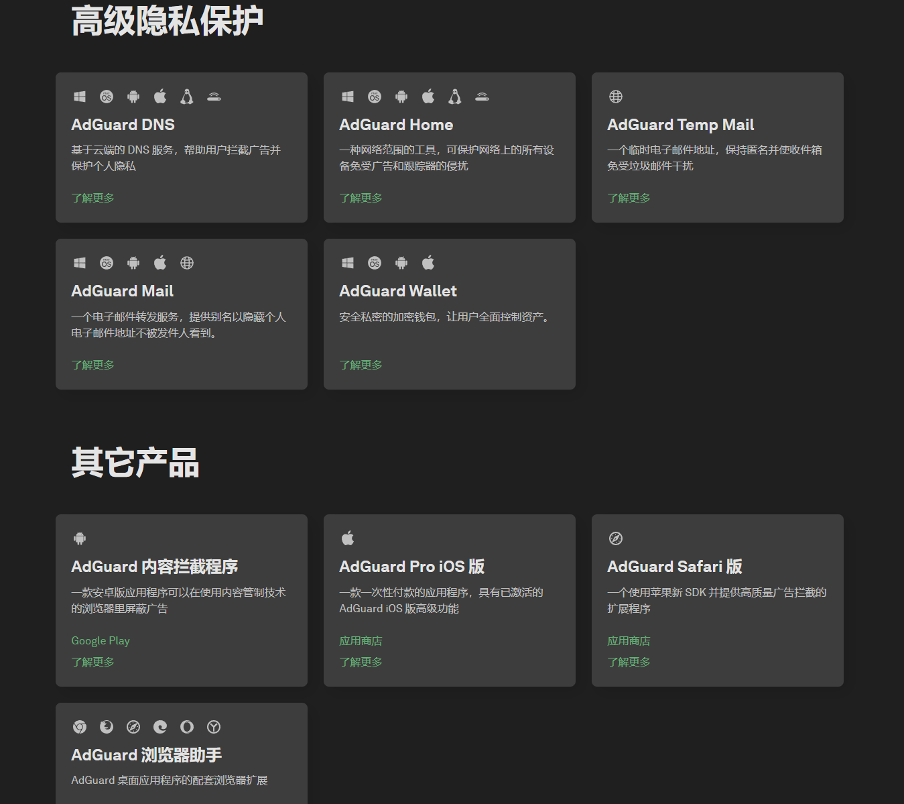Click the Android icon in AdGuard DNS card

pos(133,97)
